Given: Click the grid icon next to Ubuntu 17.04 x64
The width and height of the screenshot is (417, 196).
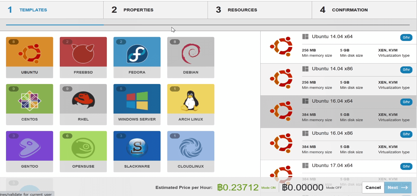Looking at the screenshot, I should pos(305,165).
